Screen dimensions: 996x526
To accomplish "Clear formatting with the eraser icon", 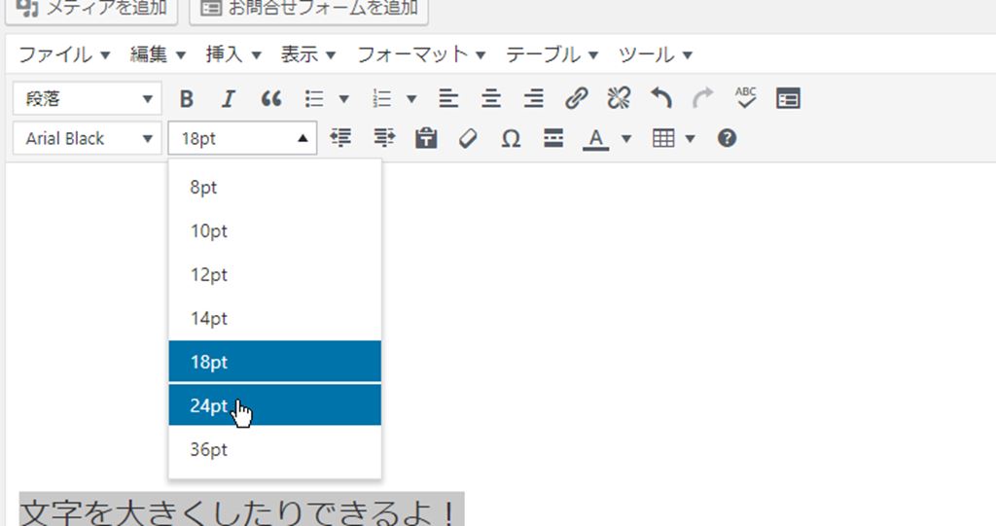I will pos(468,138).
